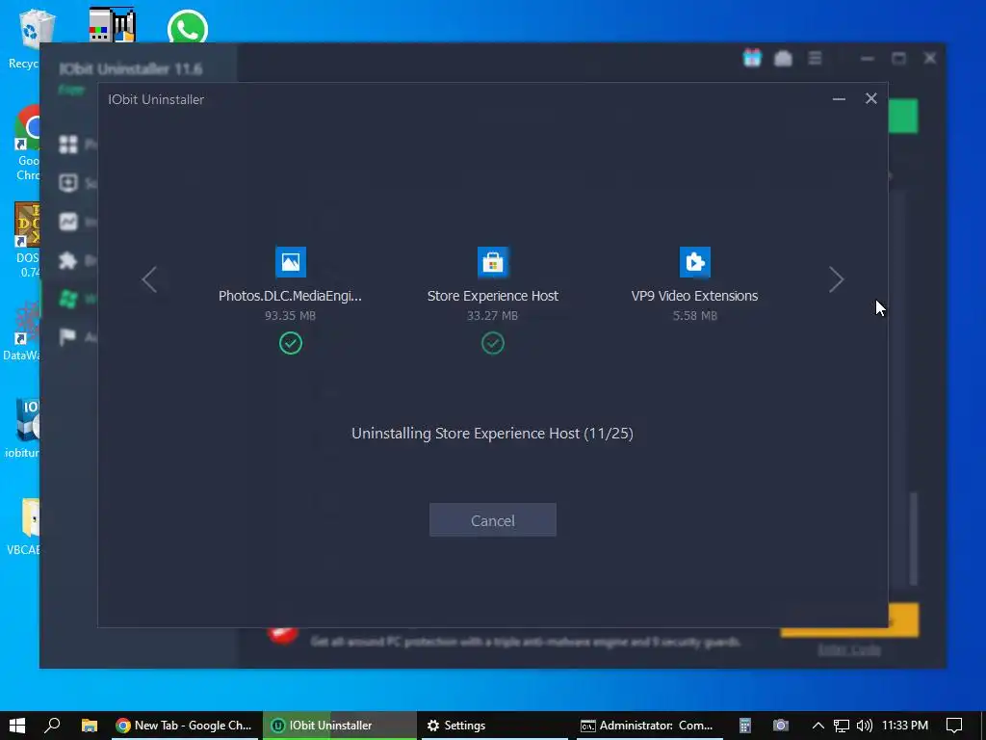Select the Photos.DLC.MediaEngine app icon
This screenshot has width=986, height=740.
(x=291, y=262)
